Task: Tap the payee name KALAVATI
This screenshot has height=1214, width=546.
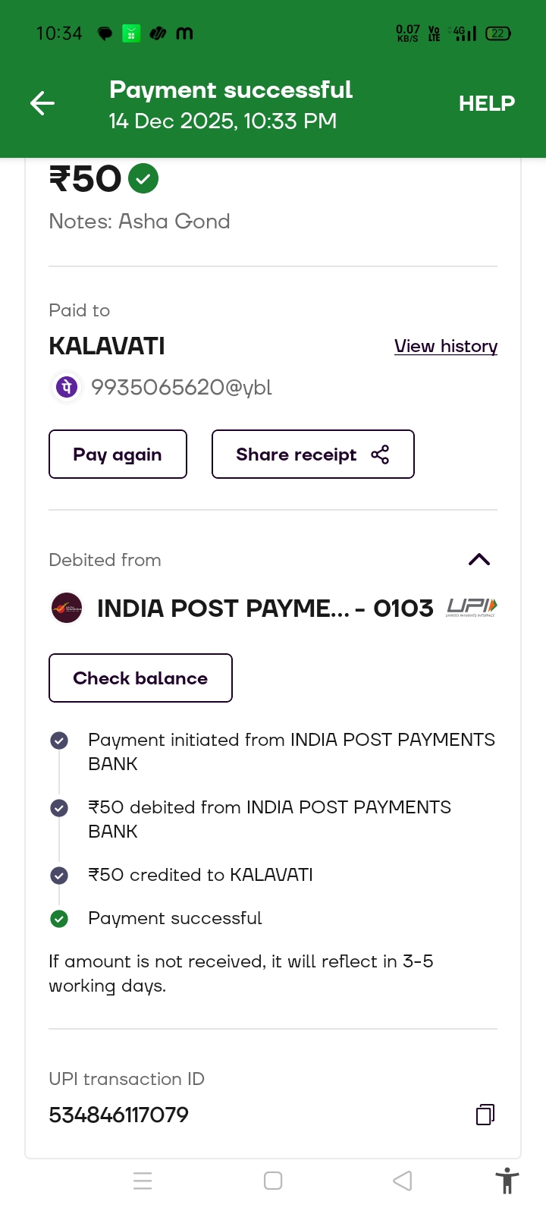Action: [x=107, y=346]
